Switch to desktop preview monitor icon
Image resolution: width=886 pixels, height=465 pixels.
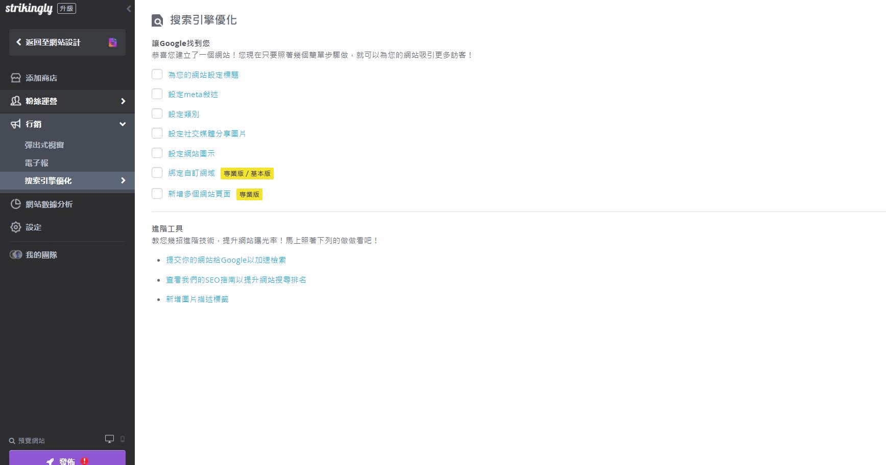(109, 438)
